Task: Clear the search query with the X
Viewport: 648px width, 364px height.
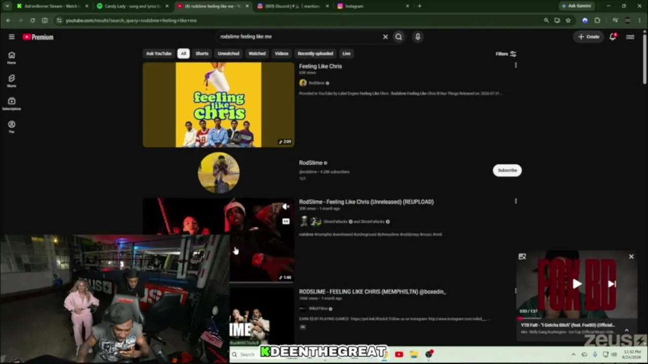Action: (385, 37)
